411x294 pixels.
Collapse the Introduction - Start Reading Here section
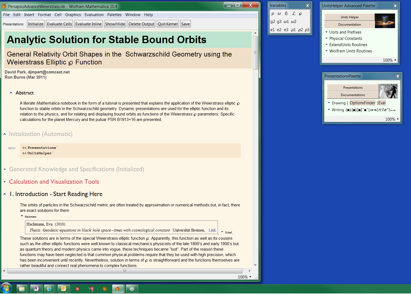pos(5,194)
